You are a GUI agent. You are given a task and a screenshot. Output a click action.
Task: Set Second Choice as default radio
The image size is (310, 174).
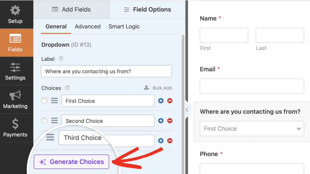45,121
